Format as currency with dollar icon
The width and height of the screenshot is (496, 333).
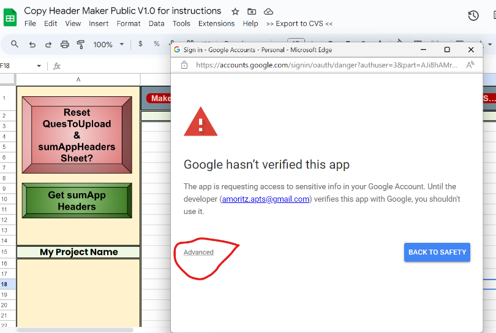140,44
